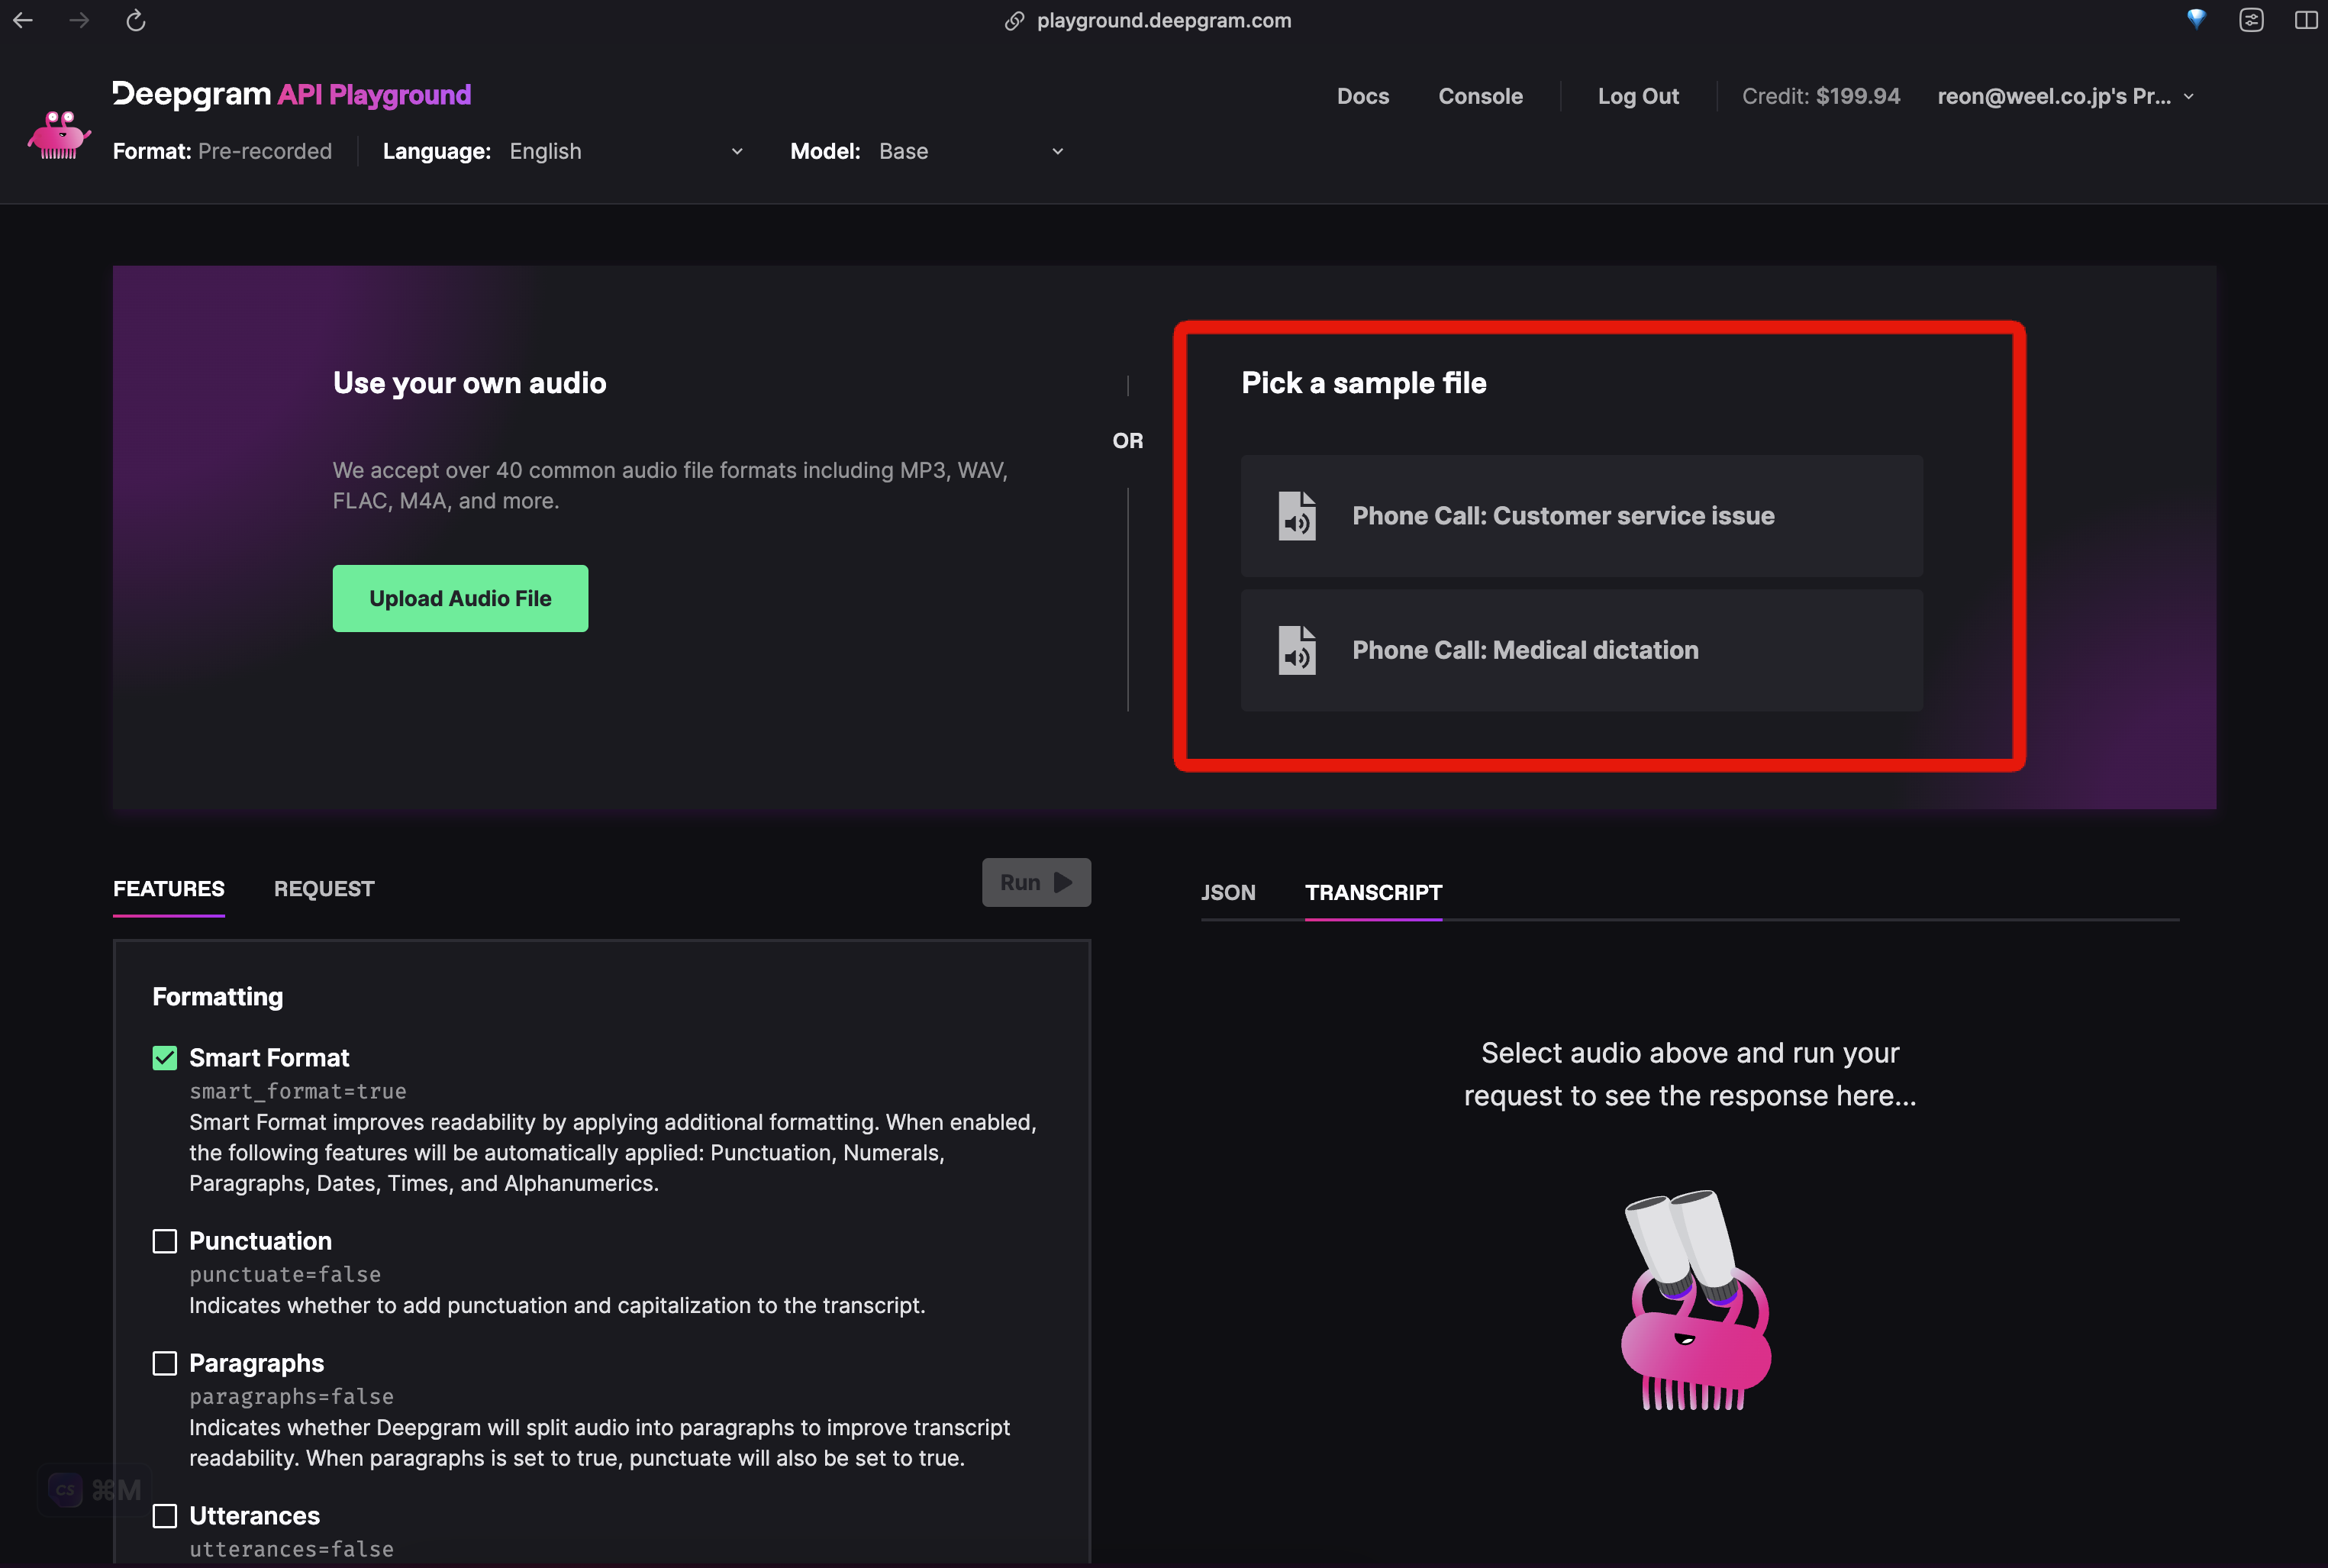The width and height of the screenshot is (2328, 1568).
Task: Open the blue gem extension icon
Action: point(2195,19)
